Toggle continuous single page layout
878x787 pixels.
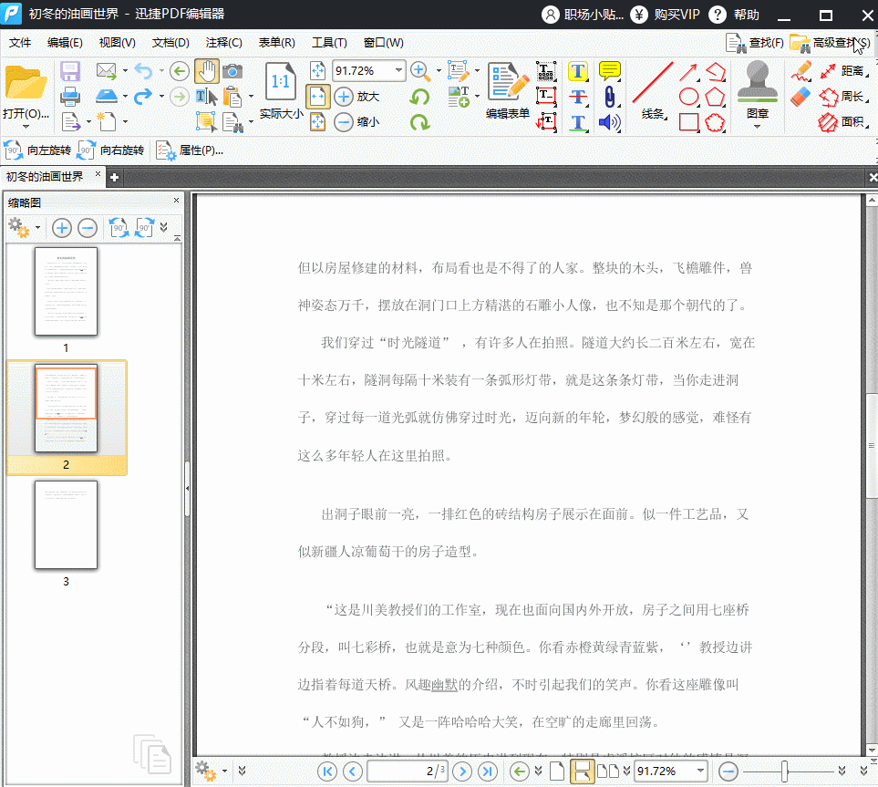(582, 771)
